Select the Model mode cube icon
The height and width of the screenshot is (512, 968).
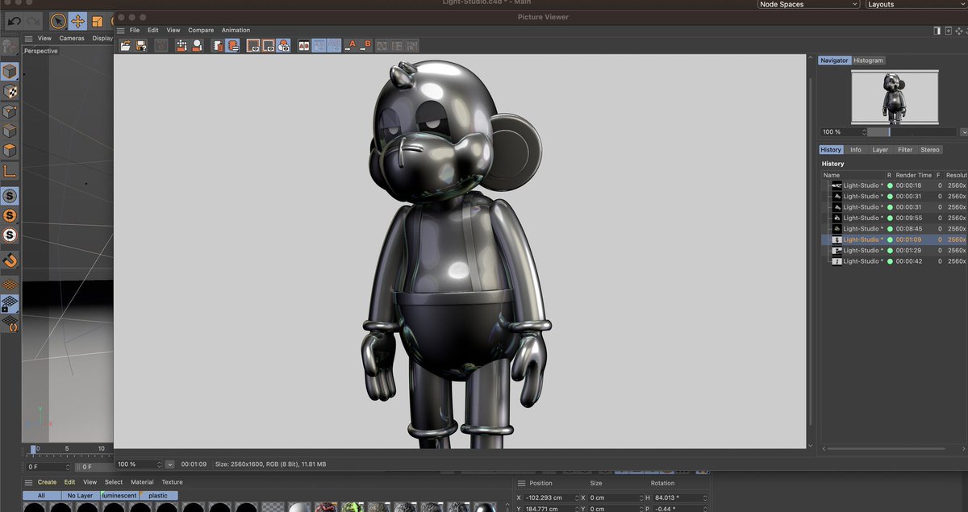[10, 71]
